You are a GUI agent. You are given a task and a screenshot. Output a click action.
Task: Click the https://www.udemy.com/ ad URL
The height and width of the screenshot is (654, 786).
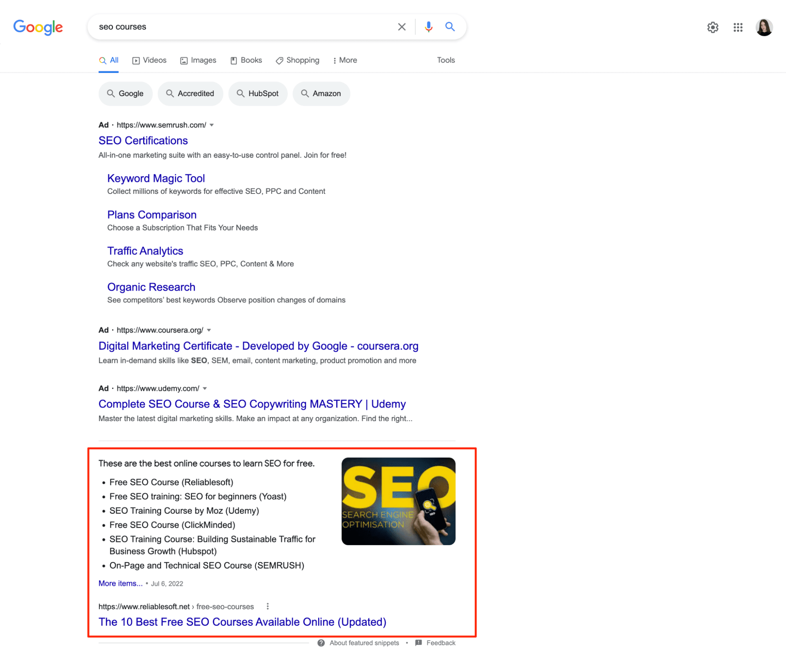[158, 389]
